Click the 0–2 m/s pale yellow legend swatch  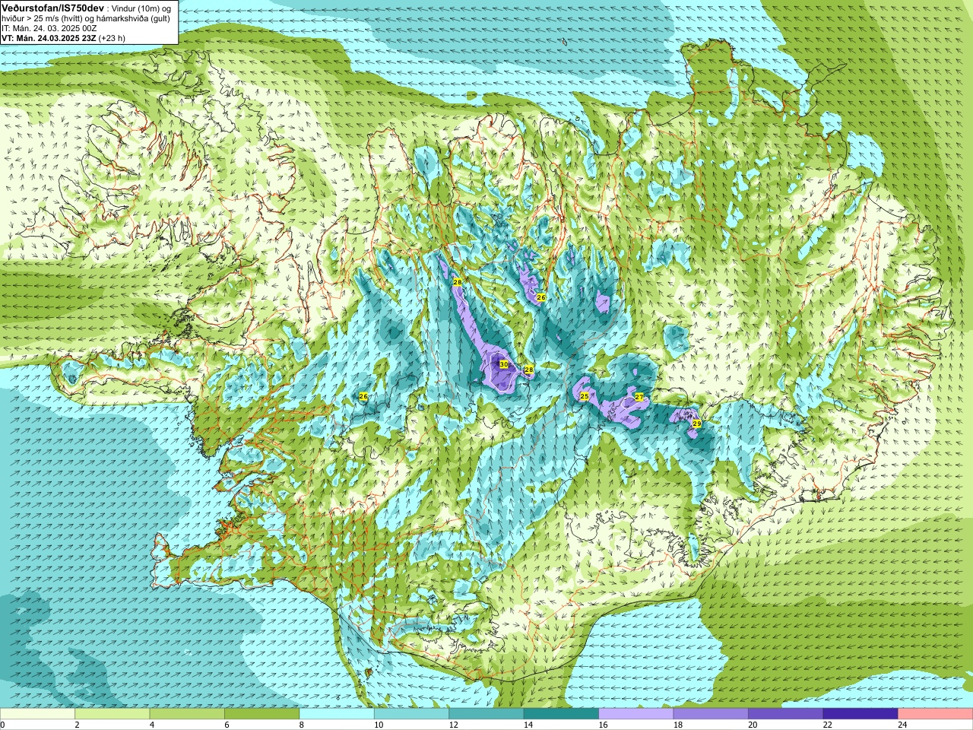click(x=37, y=714)
